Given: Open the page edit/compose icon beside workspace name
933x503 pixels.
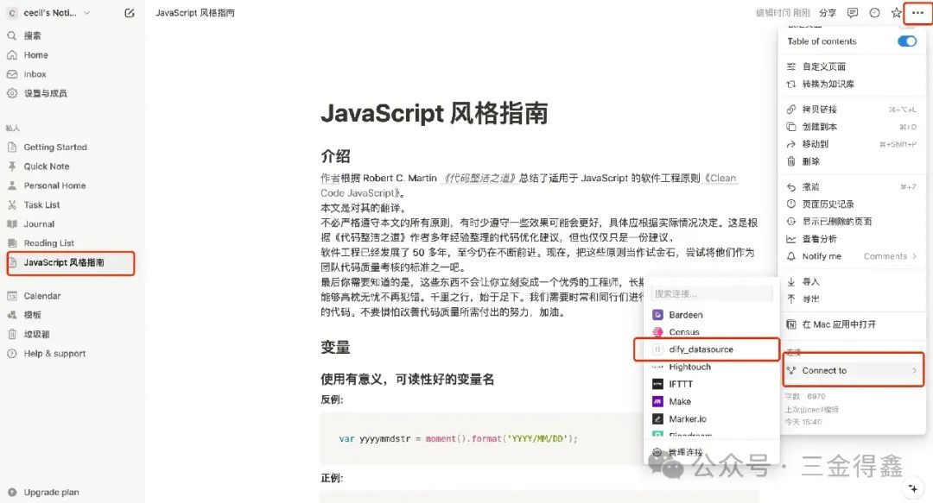Looking at the screenshot, I should coord(128,13).
